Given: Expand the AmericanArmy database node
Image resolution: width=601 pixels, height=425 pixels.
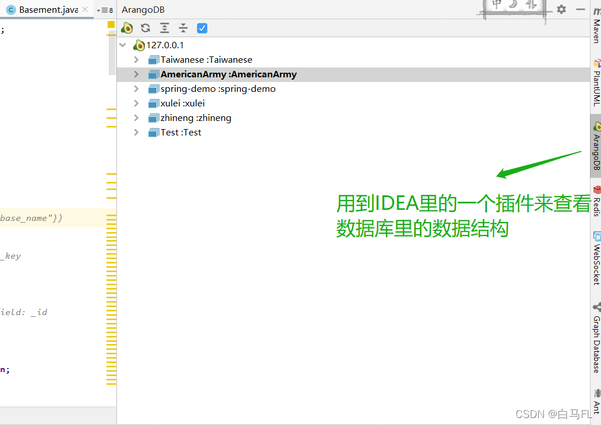Looking at the screenshot, I should 136,74.
